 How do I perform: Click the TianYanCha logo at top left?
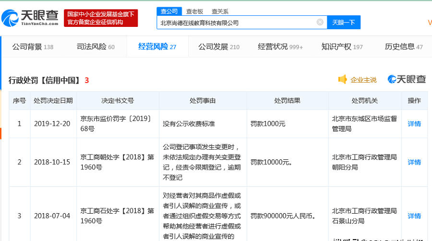tap(30, 18)
